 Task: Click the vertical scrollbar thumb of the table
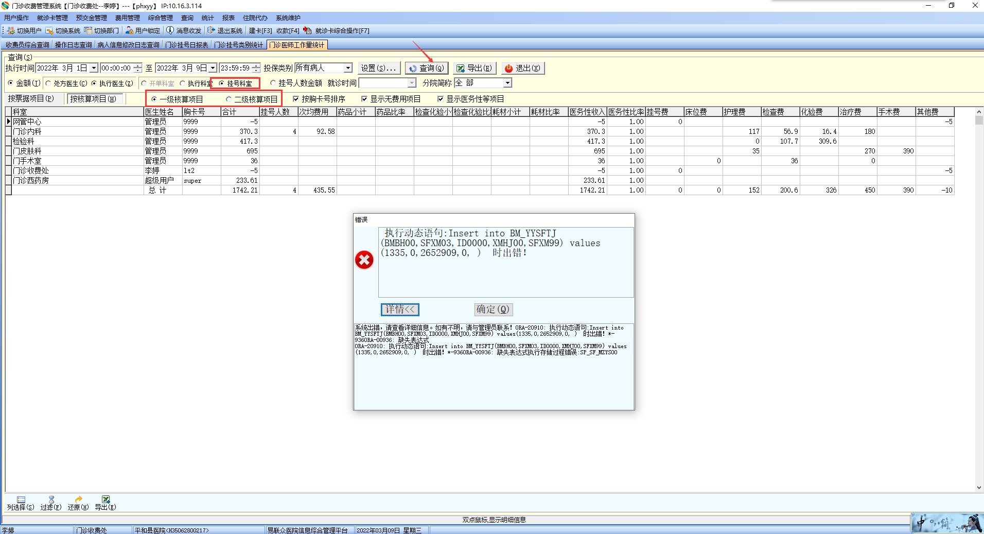tap(979, 120)
